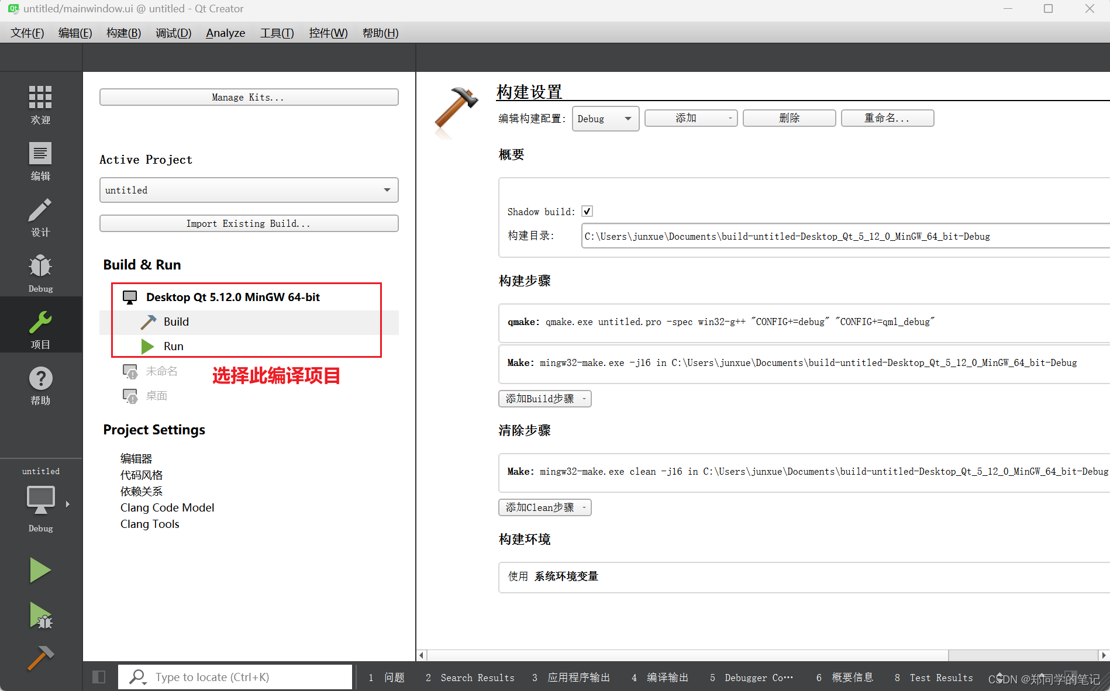Open 编辑器 project settings

tap(136, 459)
